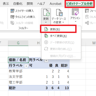The height and width of the screenshot is (96, 96).
Task: Select the 開発 ribbon tab
Action: pos(30,4)
